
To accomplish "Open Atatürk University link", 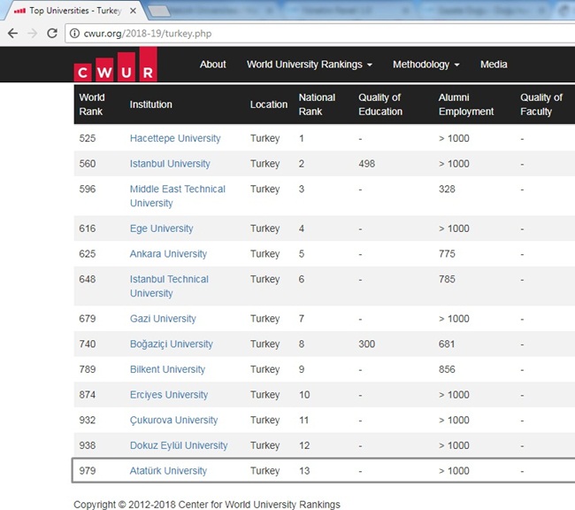I will click(x=168, y=471).
